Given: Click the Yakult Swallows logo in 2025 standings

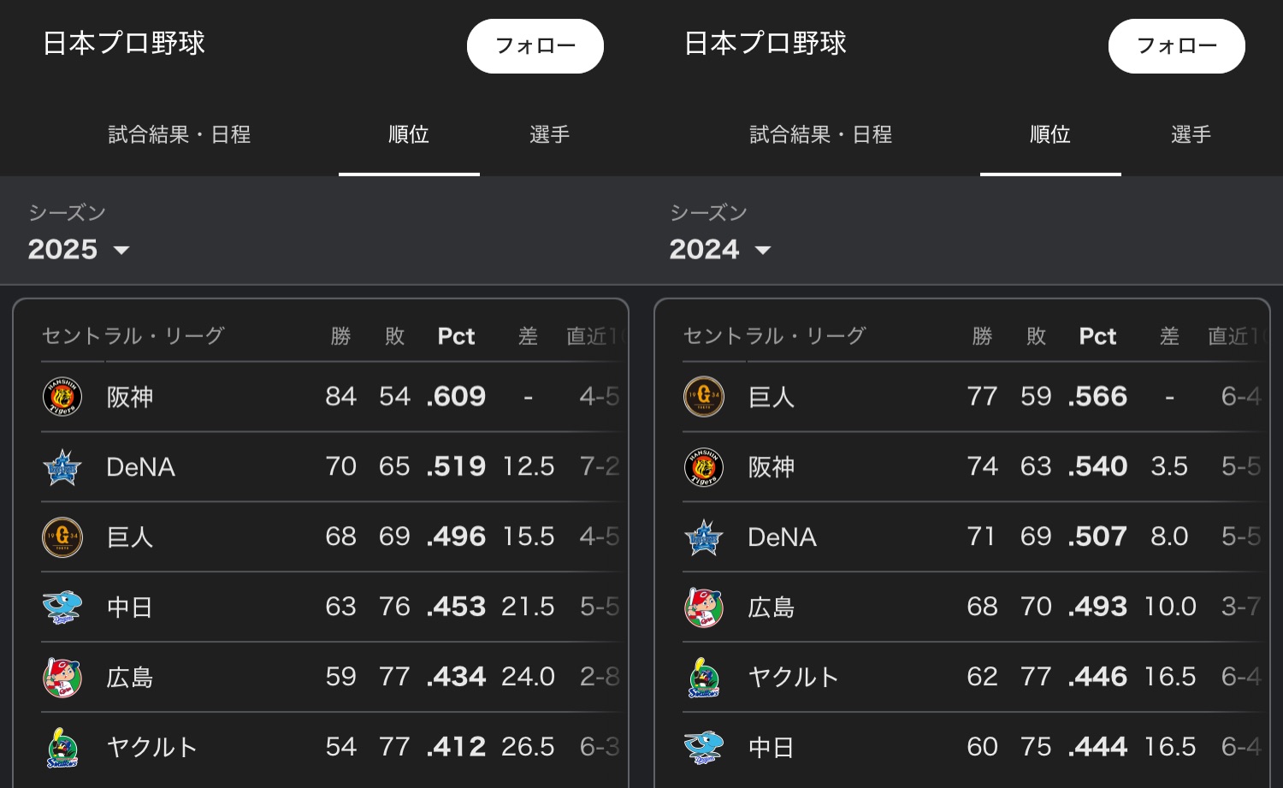Looking at the screenshot, I should [62, 748].
